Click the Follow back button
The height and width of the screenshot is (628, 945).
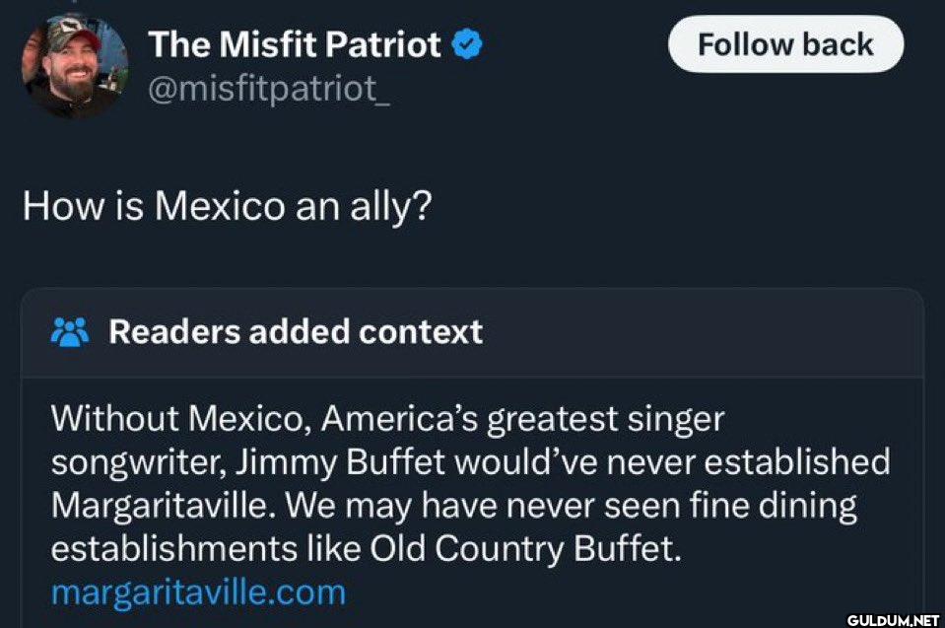(786, 44)
